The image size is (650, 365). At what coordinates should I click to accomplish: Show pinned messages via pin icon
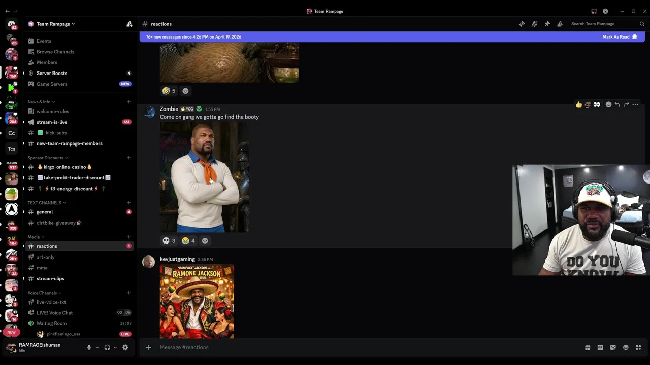click(x=547, y=24)
